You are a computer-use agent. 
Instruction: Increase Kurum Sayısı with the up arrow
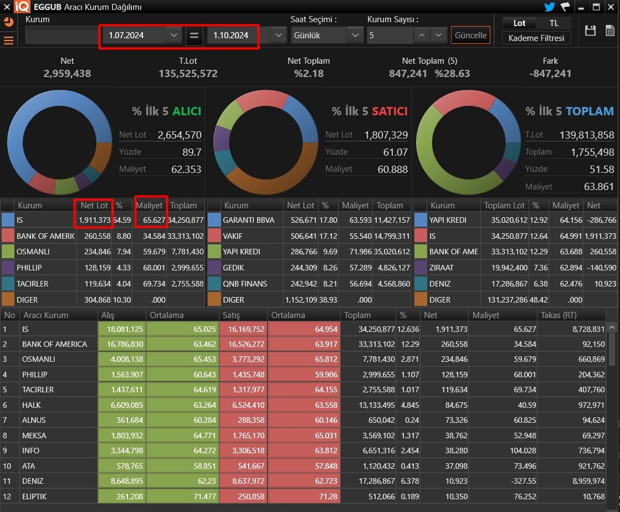422,35
